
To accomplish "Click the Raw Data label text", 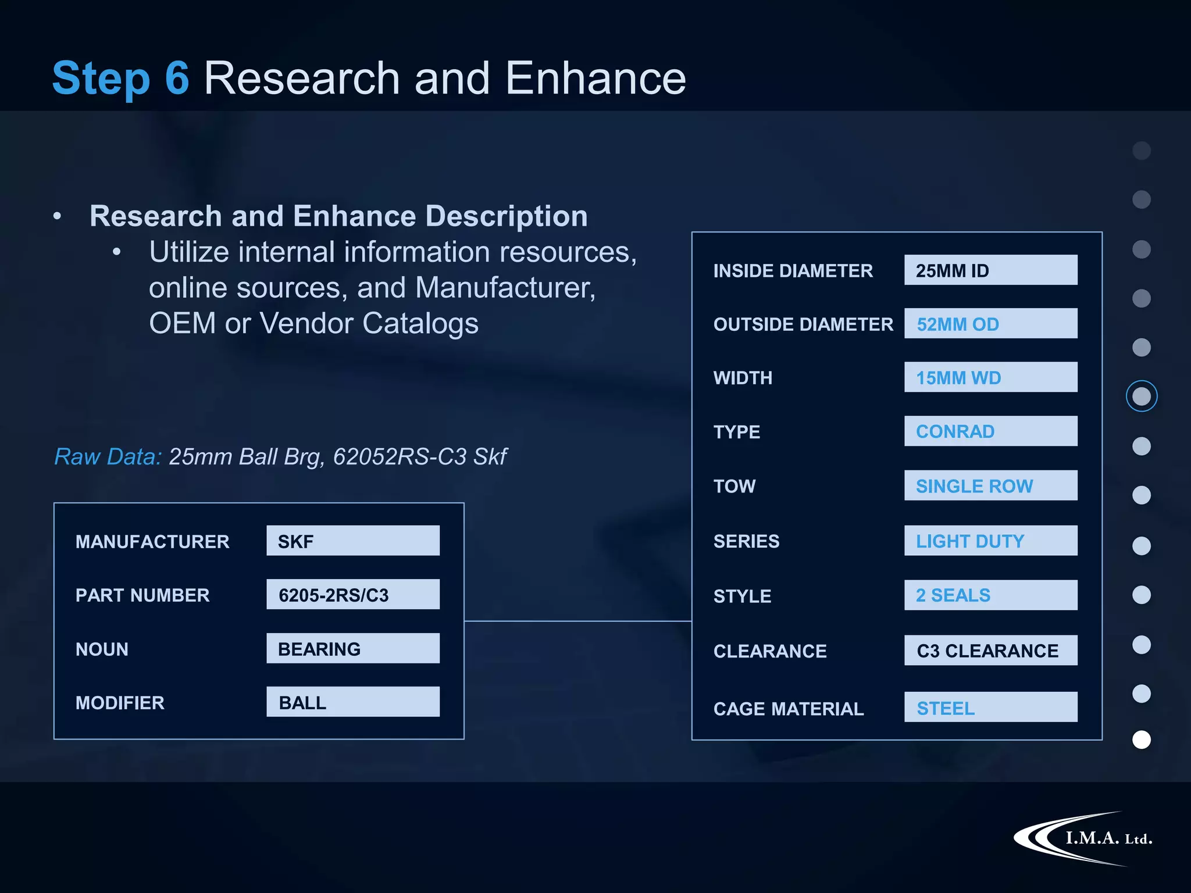I will 108,456.
